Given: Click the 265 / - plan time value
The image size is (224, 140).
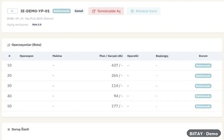Looking at the screenshot, I should point(117,76).
